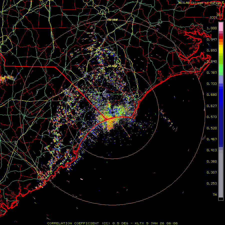The image size is (225, 225).
Task: Click the 0.467 legend value
Action: click(x=212, y=139)
